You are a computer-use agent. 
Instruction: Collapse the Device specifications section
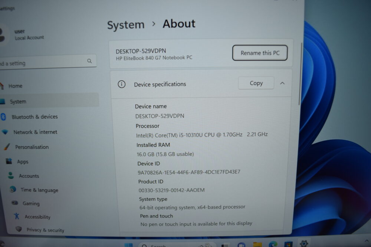(282, 83)
